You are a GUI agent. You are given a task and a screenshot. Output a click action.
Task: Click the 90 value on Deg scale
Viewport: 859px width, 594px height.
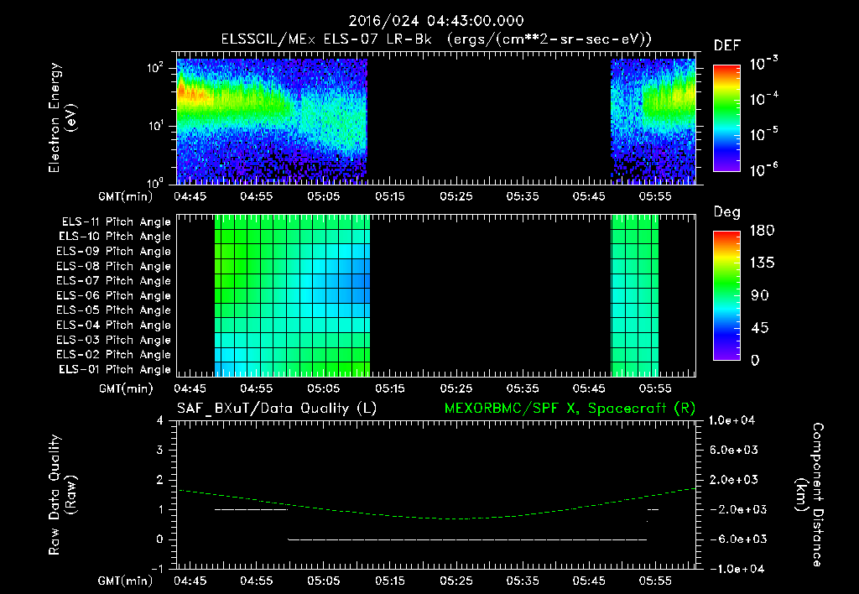[x=760, y=295]
